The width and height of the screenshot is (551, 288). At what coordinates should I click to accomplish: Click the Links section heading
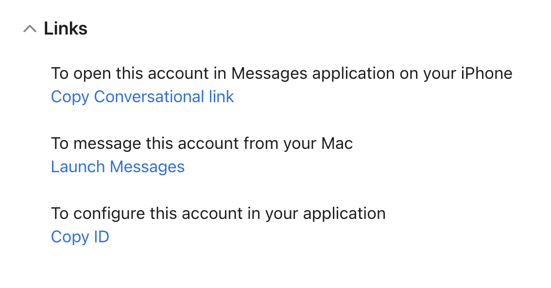(x=66, y=29)
